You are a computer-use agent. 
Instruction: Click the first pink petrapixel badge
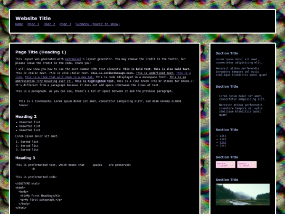(225, 165)
